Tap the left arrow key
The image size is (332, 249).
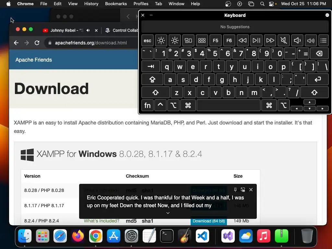point(296,109)
